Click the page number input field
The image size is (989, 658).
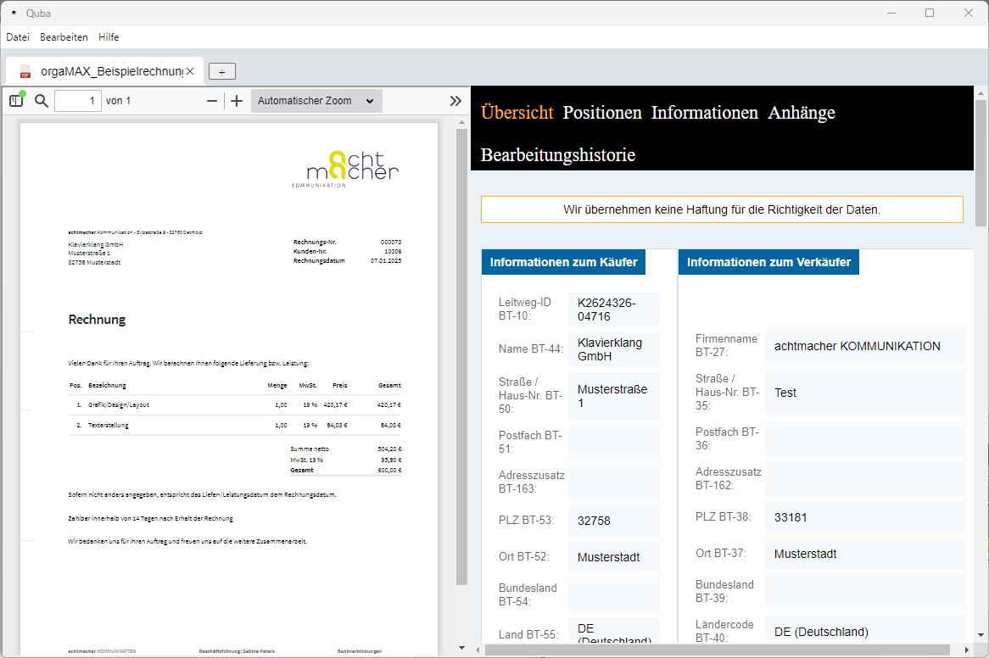[78, 101]
